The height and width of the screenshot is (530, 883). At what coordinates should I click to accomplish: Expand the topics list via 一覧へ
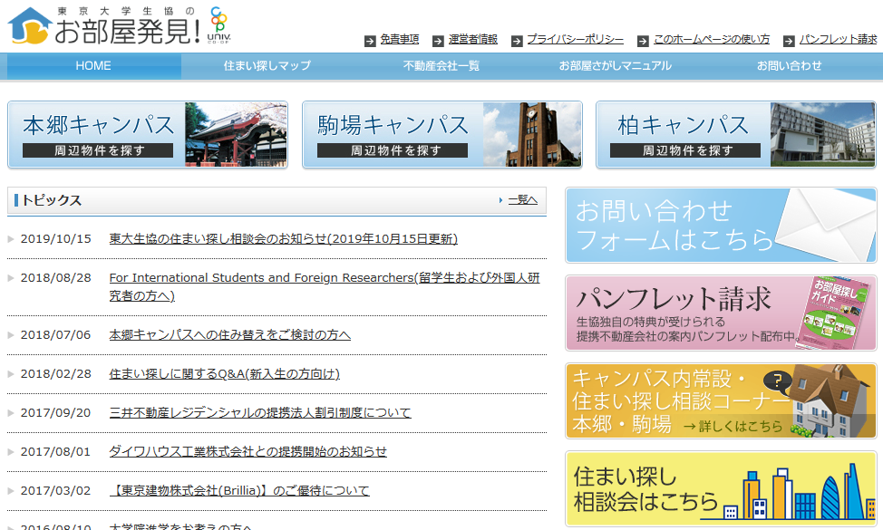tap(522, 200)
